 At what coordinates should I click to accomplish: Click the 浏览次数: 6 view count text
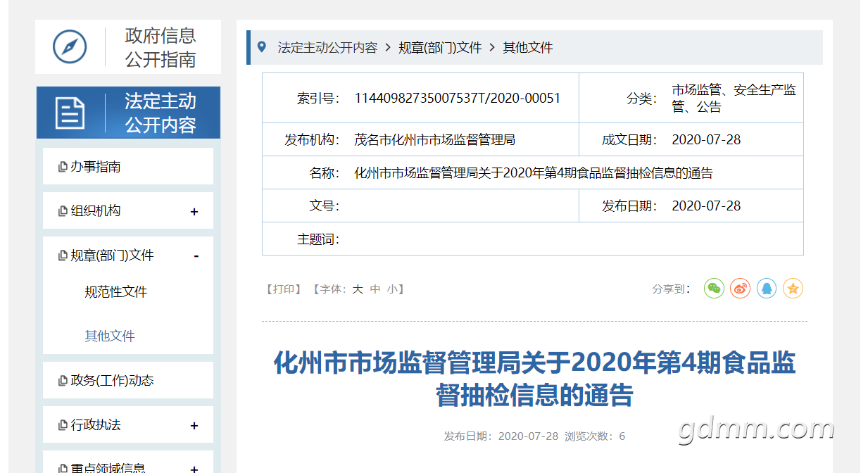[595, 436]
